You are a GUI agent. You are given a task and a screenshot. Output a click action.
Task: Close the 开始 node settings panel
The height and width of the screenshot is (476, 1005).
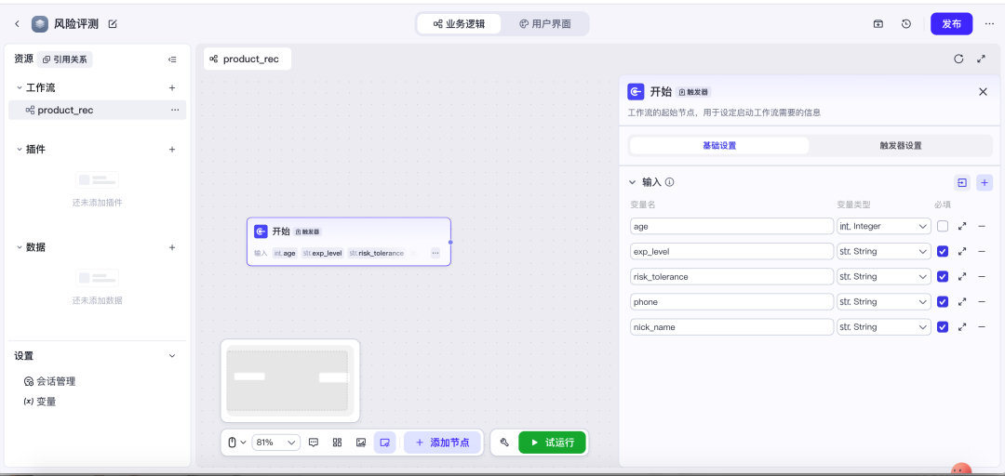click(x=984, y=92)
